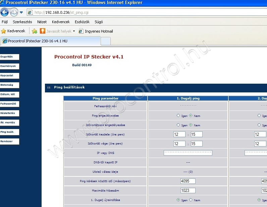This screenshot has width=267, height=207.
Task: Open the Fájl menu
Action: coord(5,22)
